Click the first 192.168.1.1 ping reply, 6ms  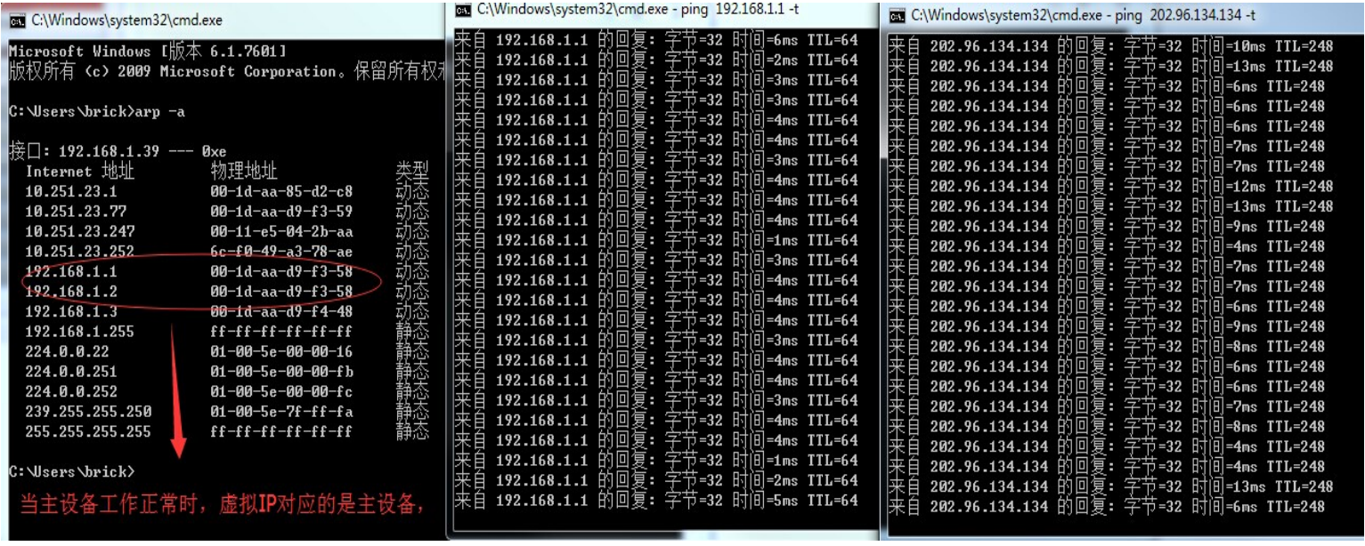656,40
